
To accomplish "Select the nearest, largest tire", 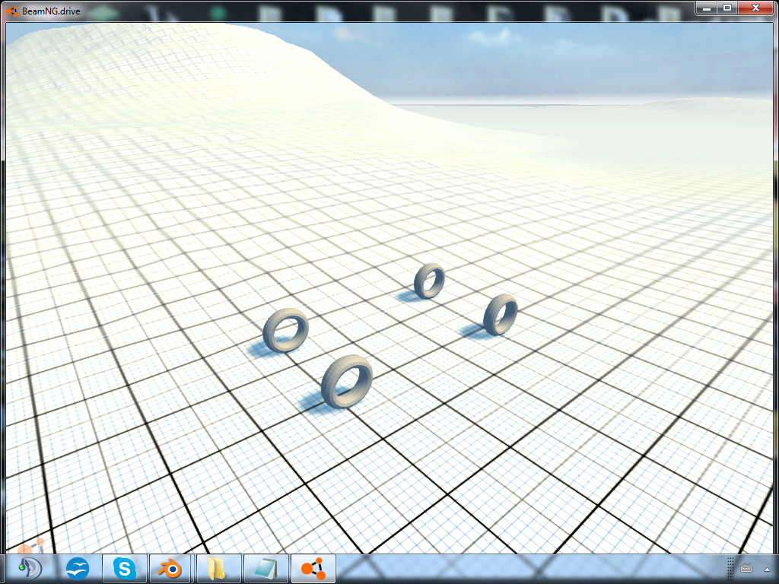I will tap(347, 382).
